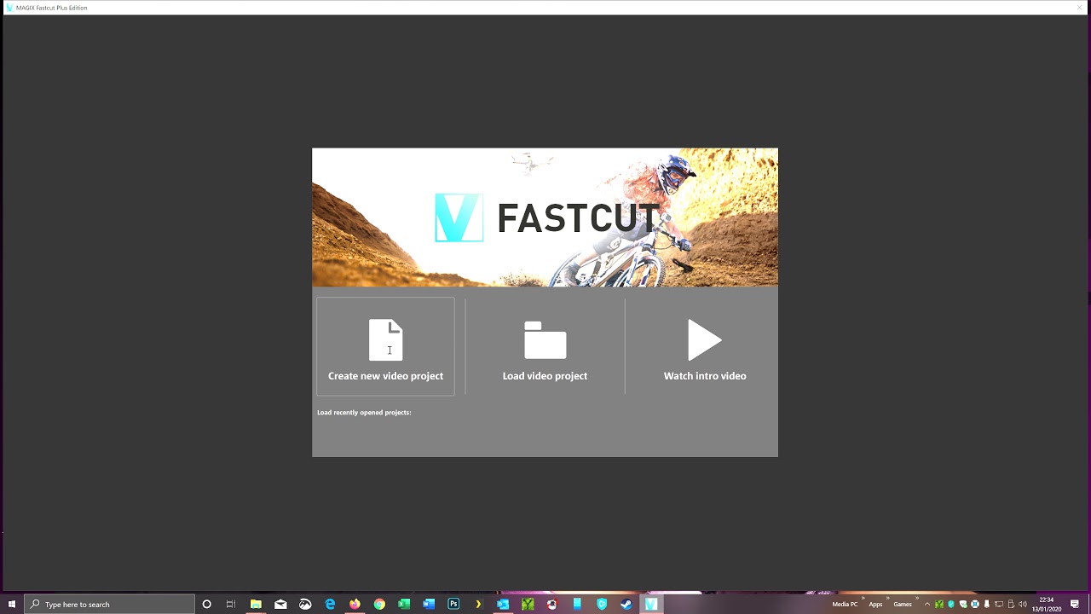Open the Apps taskbar toolbar
1091x614 pixels.
(x=875, y=604)
